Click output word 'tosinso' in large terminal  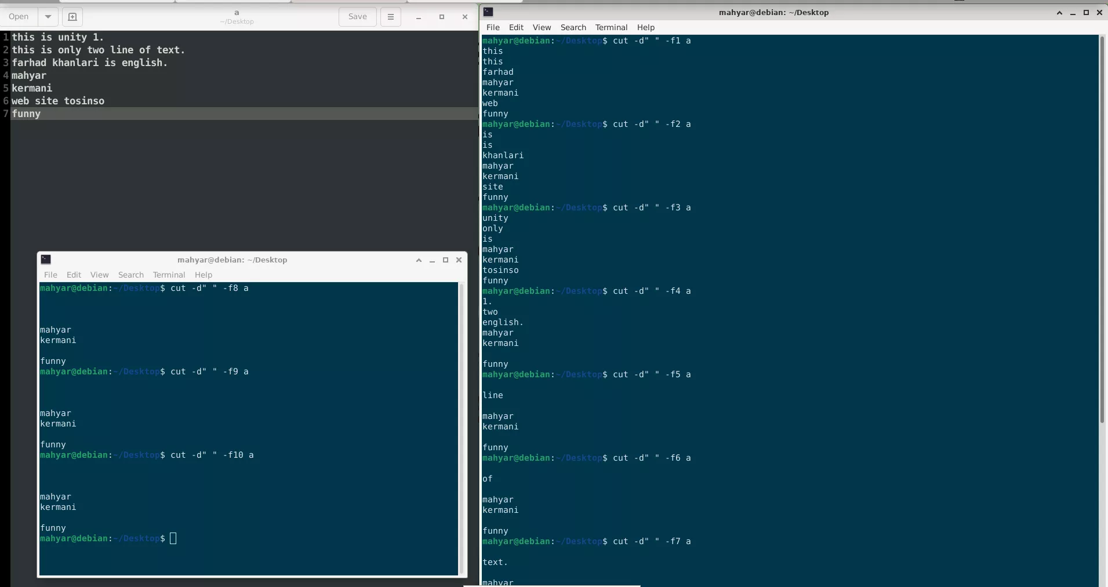click(x=500, y=270)
